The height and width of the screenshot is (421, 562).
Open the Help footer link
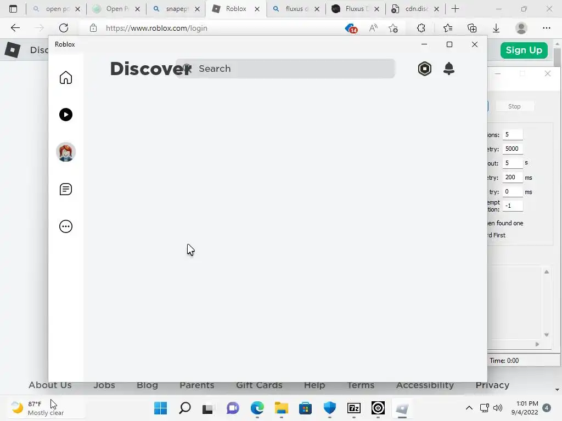314,385
